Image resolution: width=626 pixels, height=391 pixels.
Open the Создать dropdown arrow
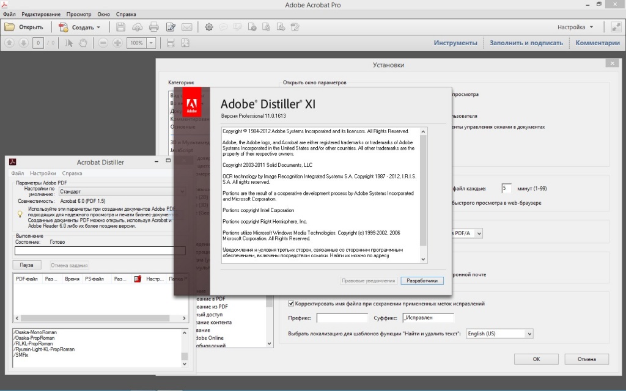(98, 27)
